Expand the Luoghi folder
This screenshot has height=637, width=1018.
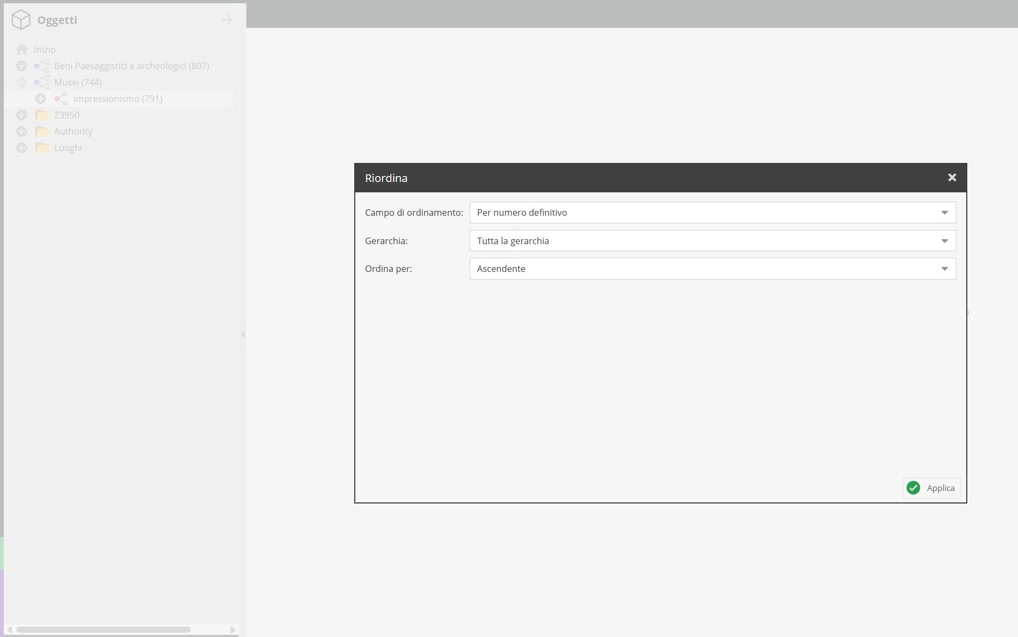pos(21,148)
